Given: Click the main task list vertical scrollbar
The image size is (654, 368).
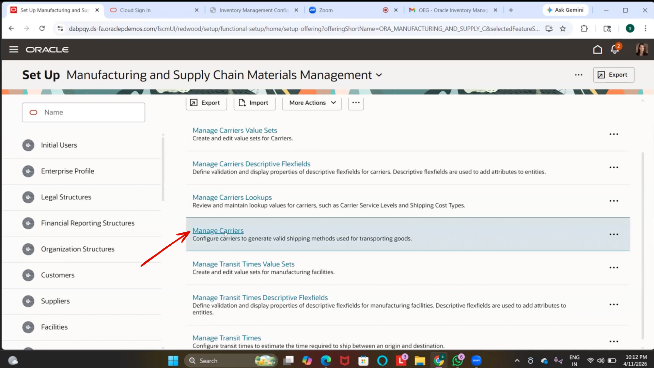Looking at the screenshot, I should [x=643, y=245].
